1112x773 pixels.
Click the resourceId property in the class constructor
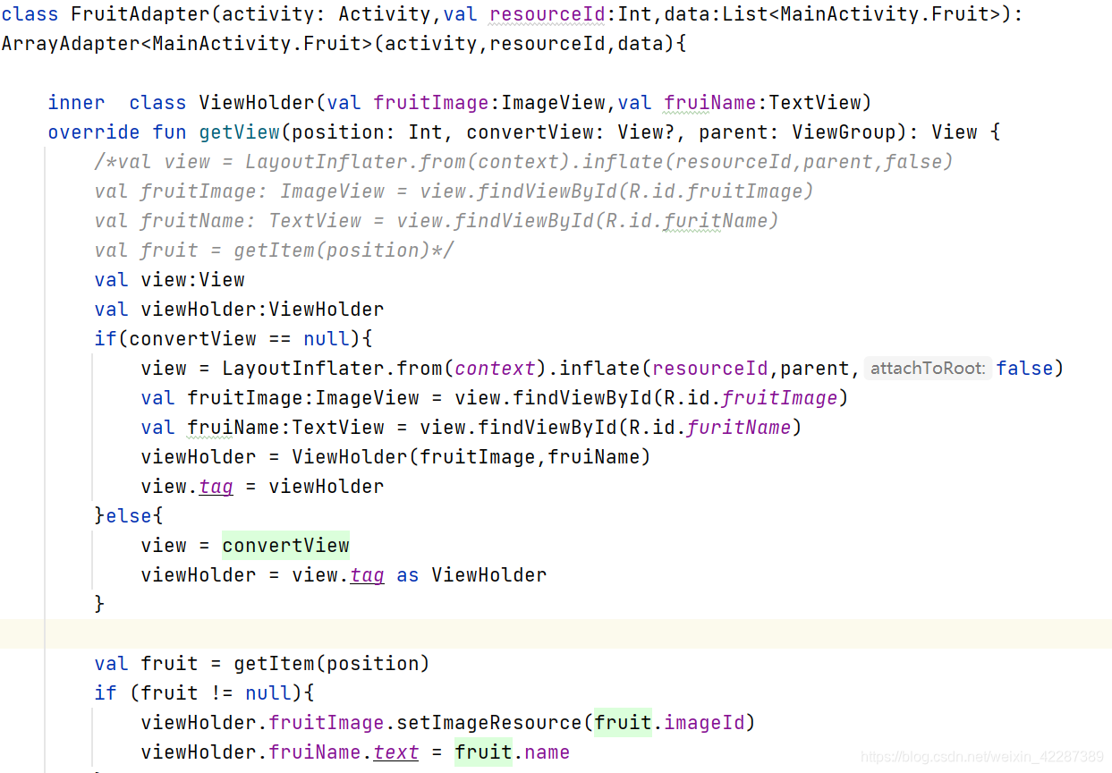tap(548, 14)
